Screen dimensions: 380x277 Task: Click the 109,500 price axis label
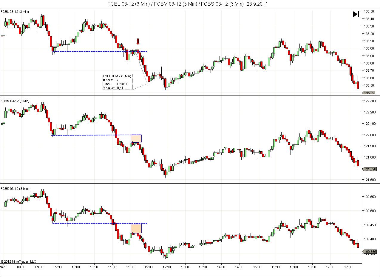click(370, 211)
